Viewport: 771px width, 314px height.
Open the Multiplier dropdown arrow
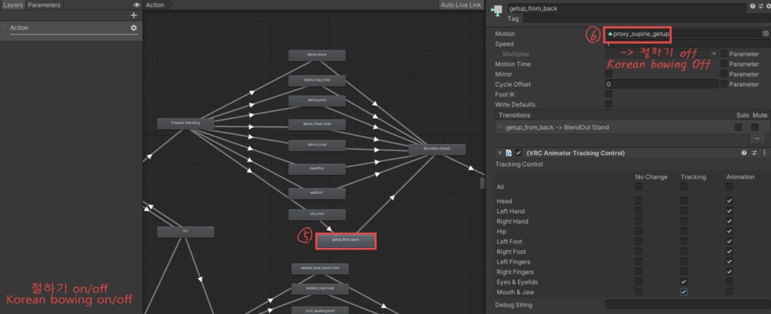point(714,54)
